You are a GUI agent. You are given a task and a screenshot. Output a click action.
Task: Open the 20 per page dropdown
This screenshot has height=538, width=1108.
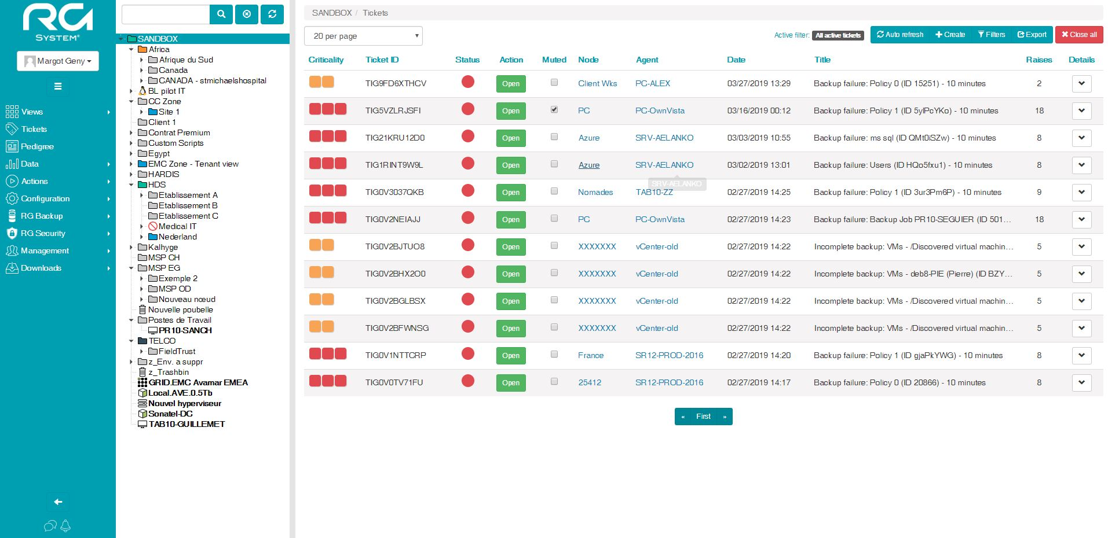[363, 36]
